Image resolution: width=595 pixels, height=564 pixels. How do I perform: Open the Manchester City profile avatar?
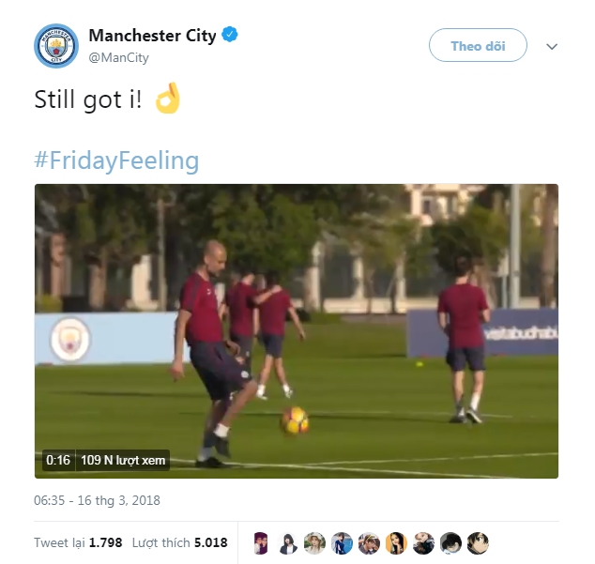point(56,46)
